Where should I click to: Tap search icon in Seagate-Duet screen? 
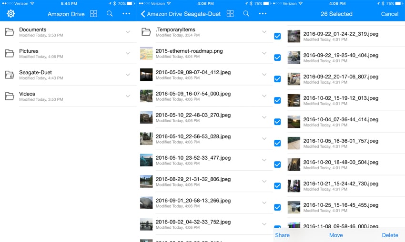(x=246, y=14)
